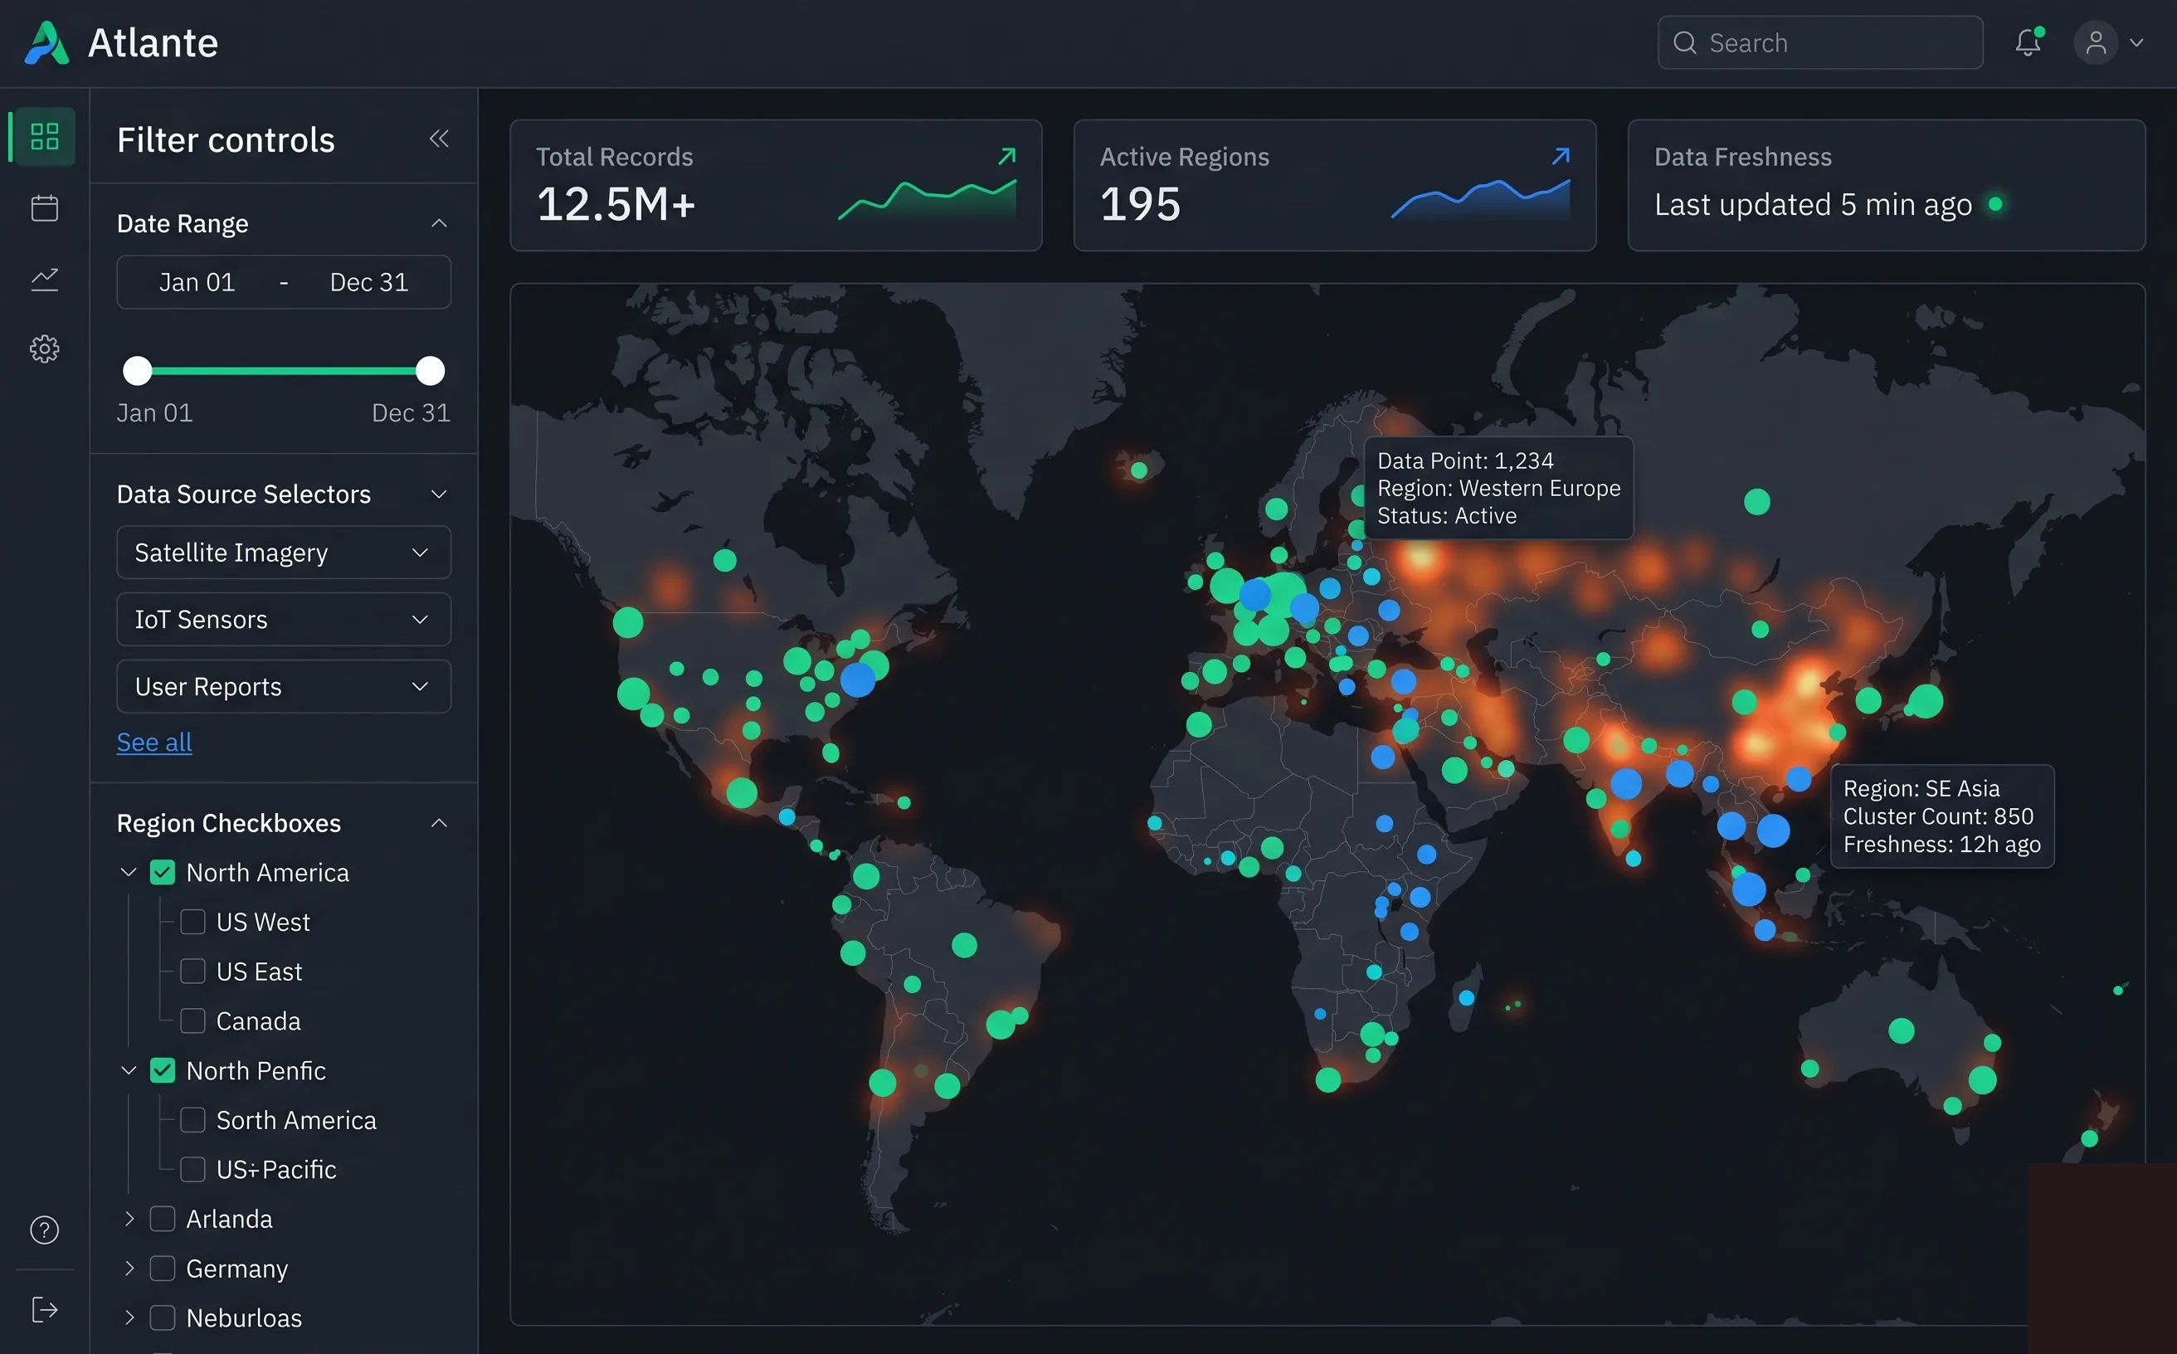Open Active Regions details arrow

pos(1561,157)
